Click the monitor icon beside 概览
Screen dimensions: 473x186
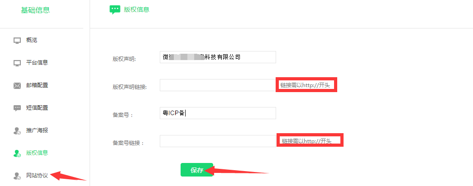click(17, 41)
